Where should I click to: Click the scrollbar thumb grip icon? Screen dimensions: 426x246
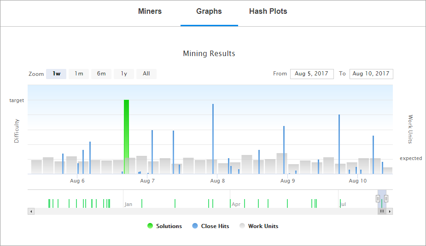coord(382,211)
